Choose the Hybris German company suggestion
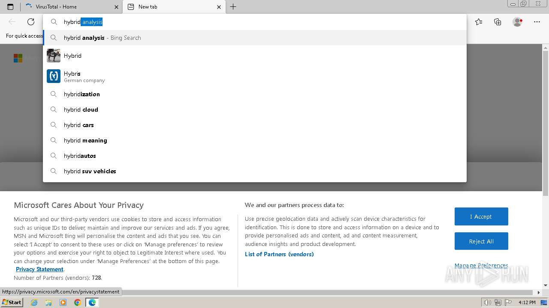The width and height of the screenshot is (549, 308). (x=255, y=76)
